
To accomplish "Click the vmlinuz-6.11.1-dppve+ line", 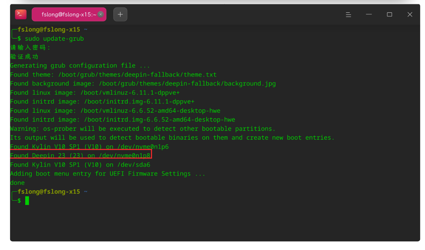I will (95, 93).
